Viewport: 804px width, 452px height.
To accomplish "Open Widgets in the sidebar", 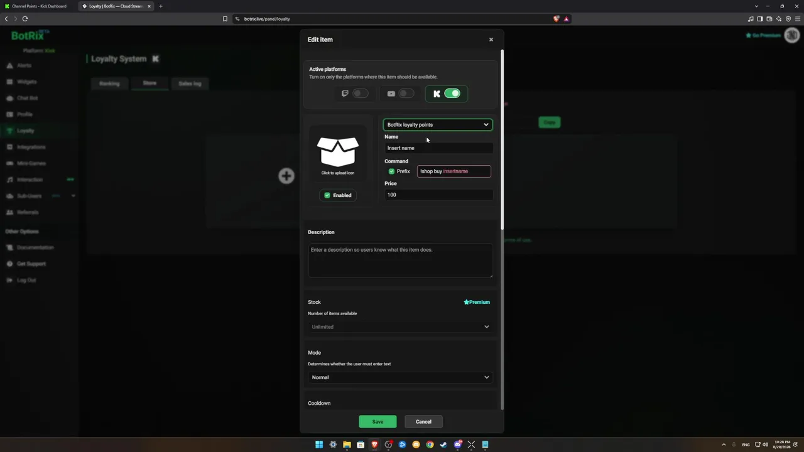I will click(x=26, y=82).
